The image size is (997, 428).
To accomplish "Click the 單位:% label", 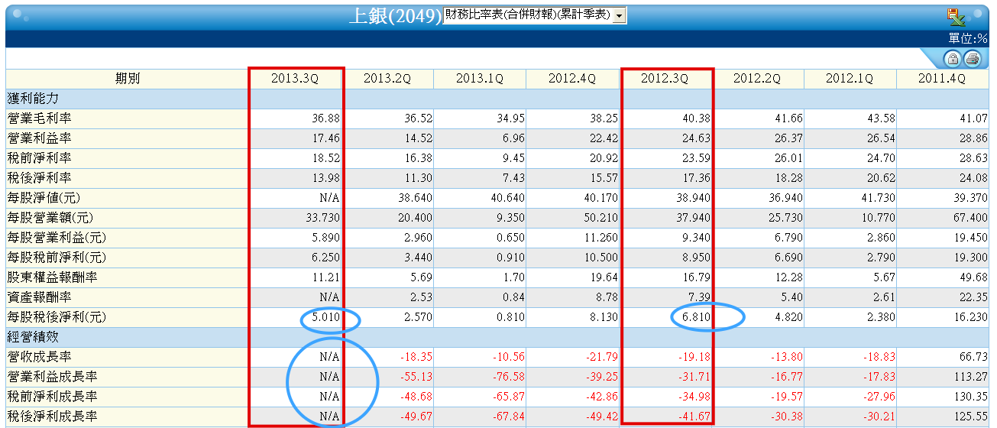I will (x=968, y=38).
